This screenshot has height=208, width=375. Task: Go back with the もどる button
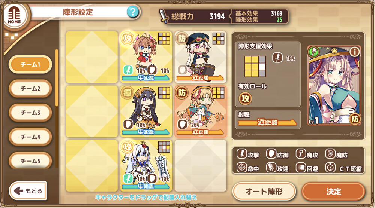[x=28, y=191]
